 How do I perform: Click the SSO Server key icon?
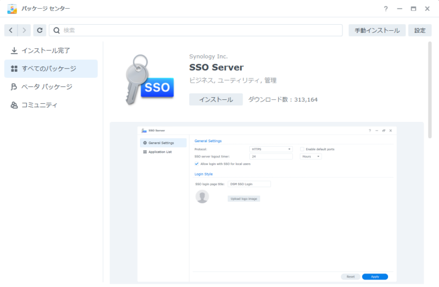point(149,80)
